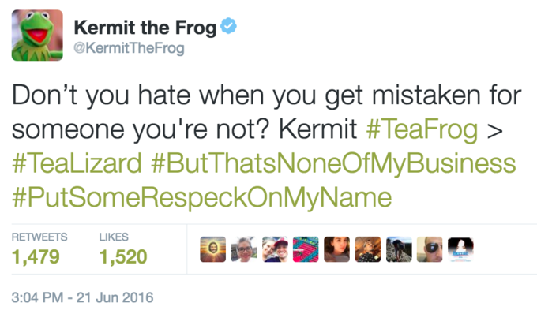Follow the #TeaLizard hashtag link

pos(77,163)
